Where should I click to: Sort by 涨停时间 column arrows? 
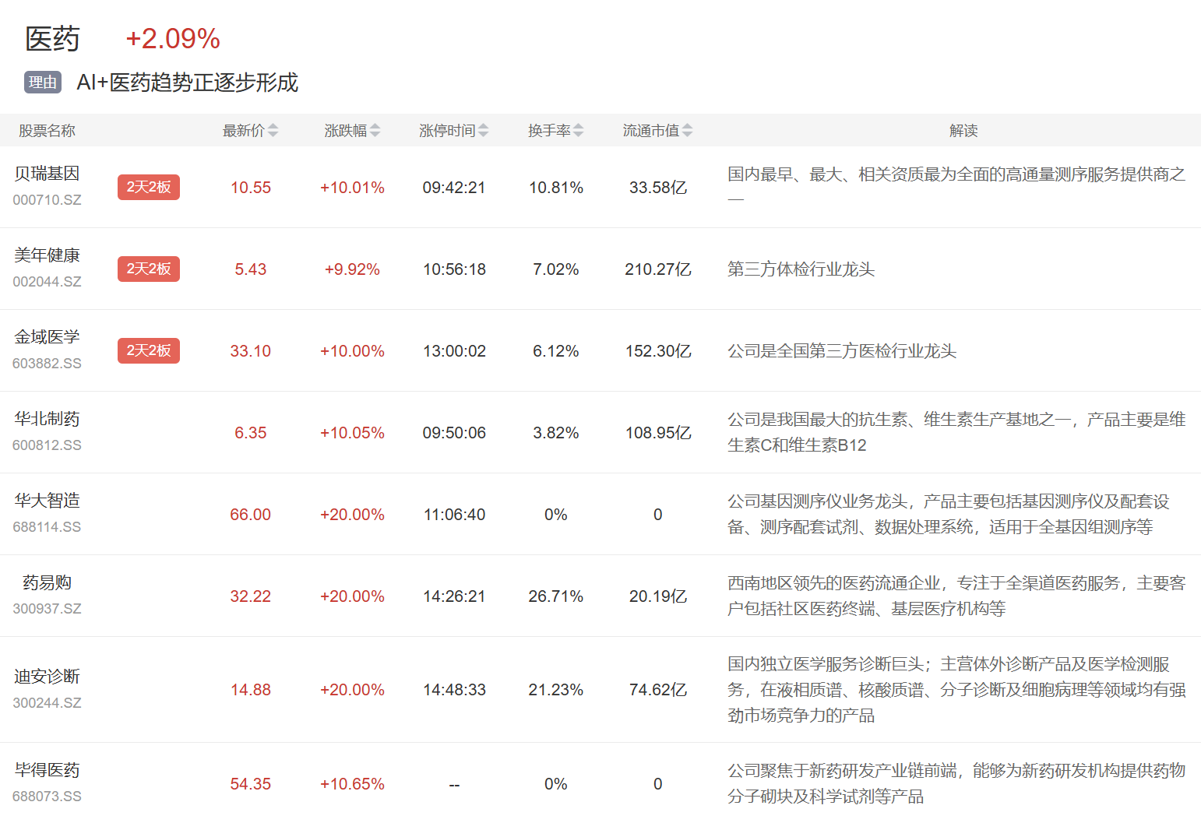tap(483, 131)
